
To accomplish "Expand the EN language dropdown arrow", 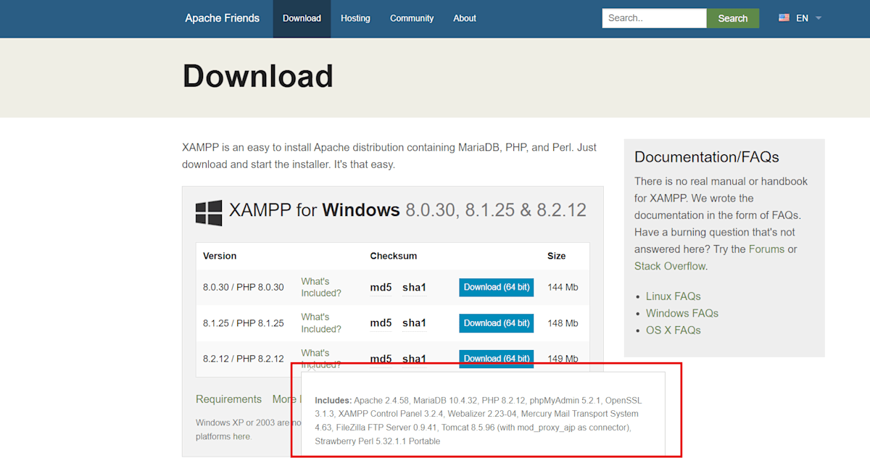I will coord(819,18).
